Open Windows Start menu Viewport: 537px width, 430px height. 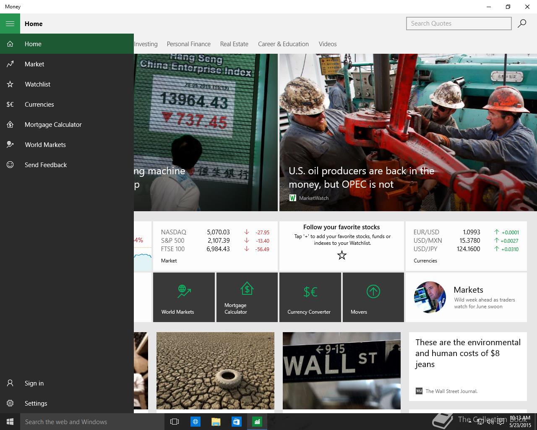pos(10,422)
